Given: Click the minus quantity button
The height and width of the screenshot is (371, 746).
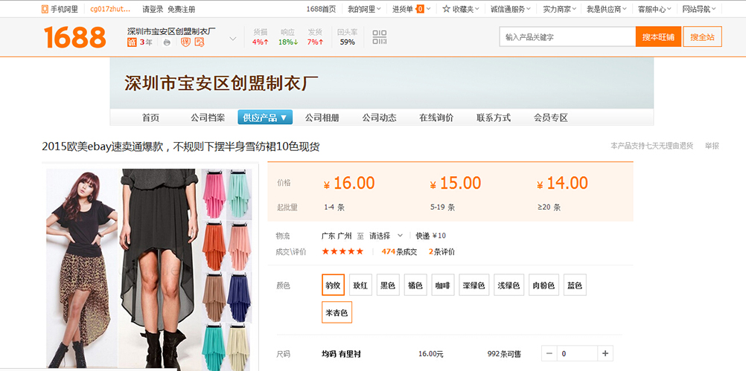Looking at the screenshot, I should coord(549,354).
